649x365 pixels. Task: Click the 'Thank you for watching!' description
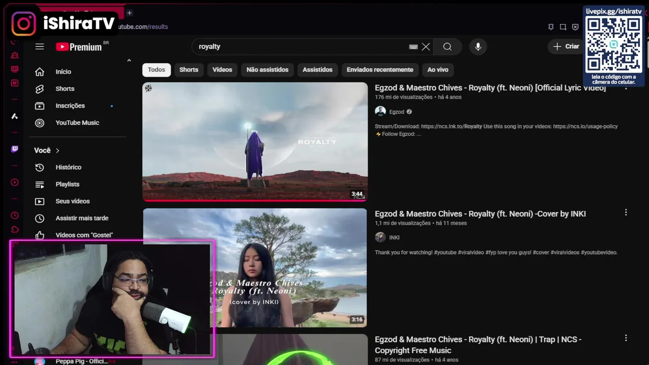(x=496, y=252)
